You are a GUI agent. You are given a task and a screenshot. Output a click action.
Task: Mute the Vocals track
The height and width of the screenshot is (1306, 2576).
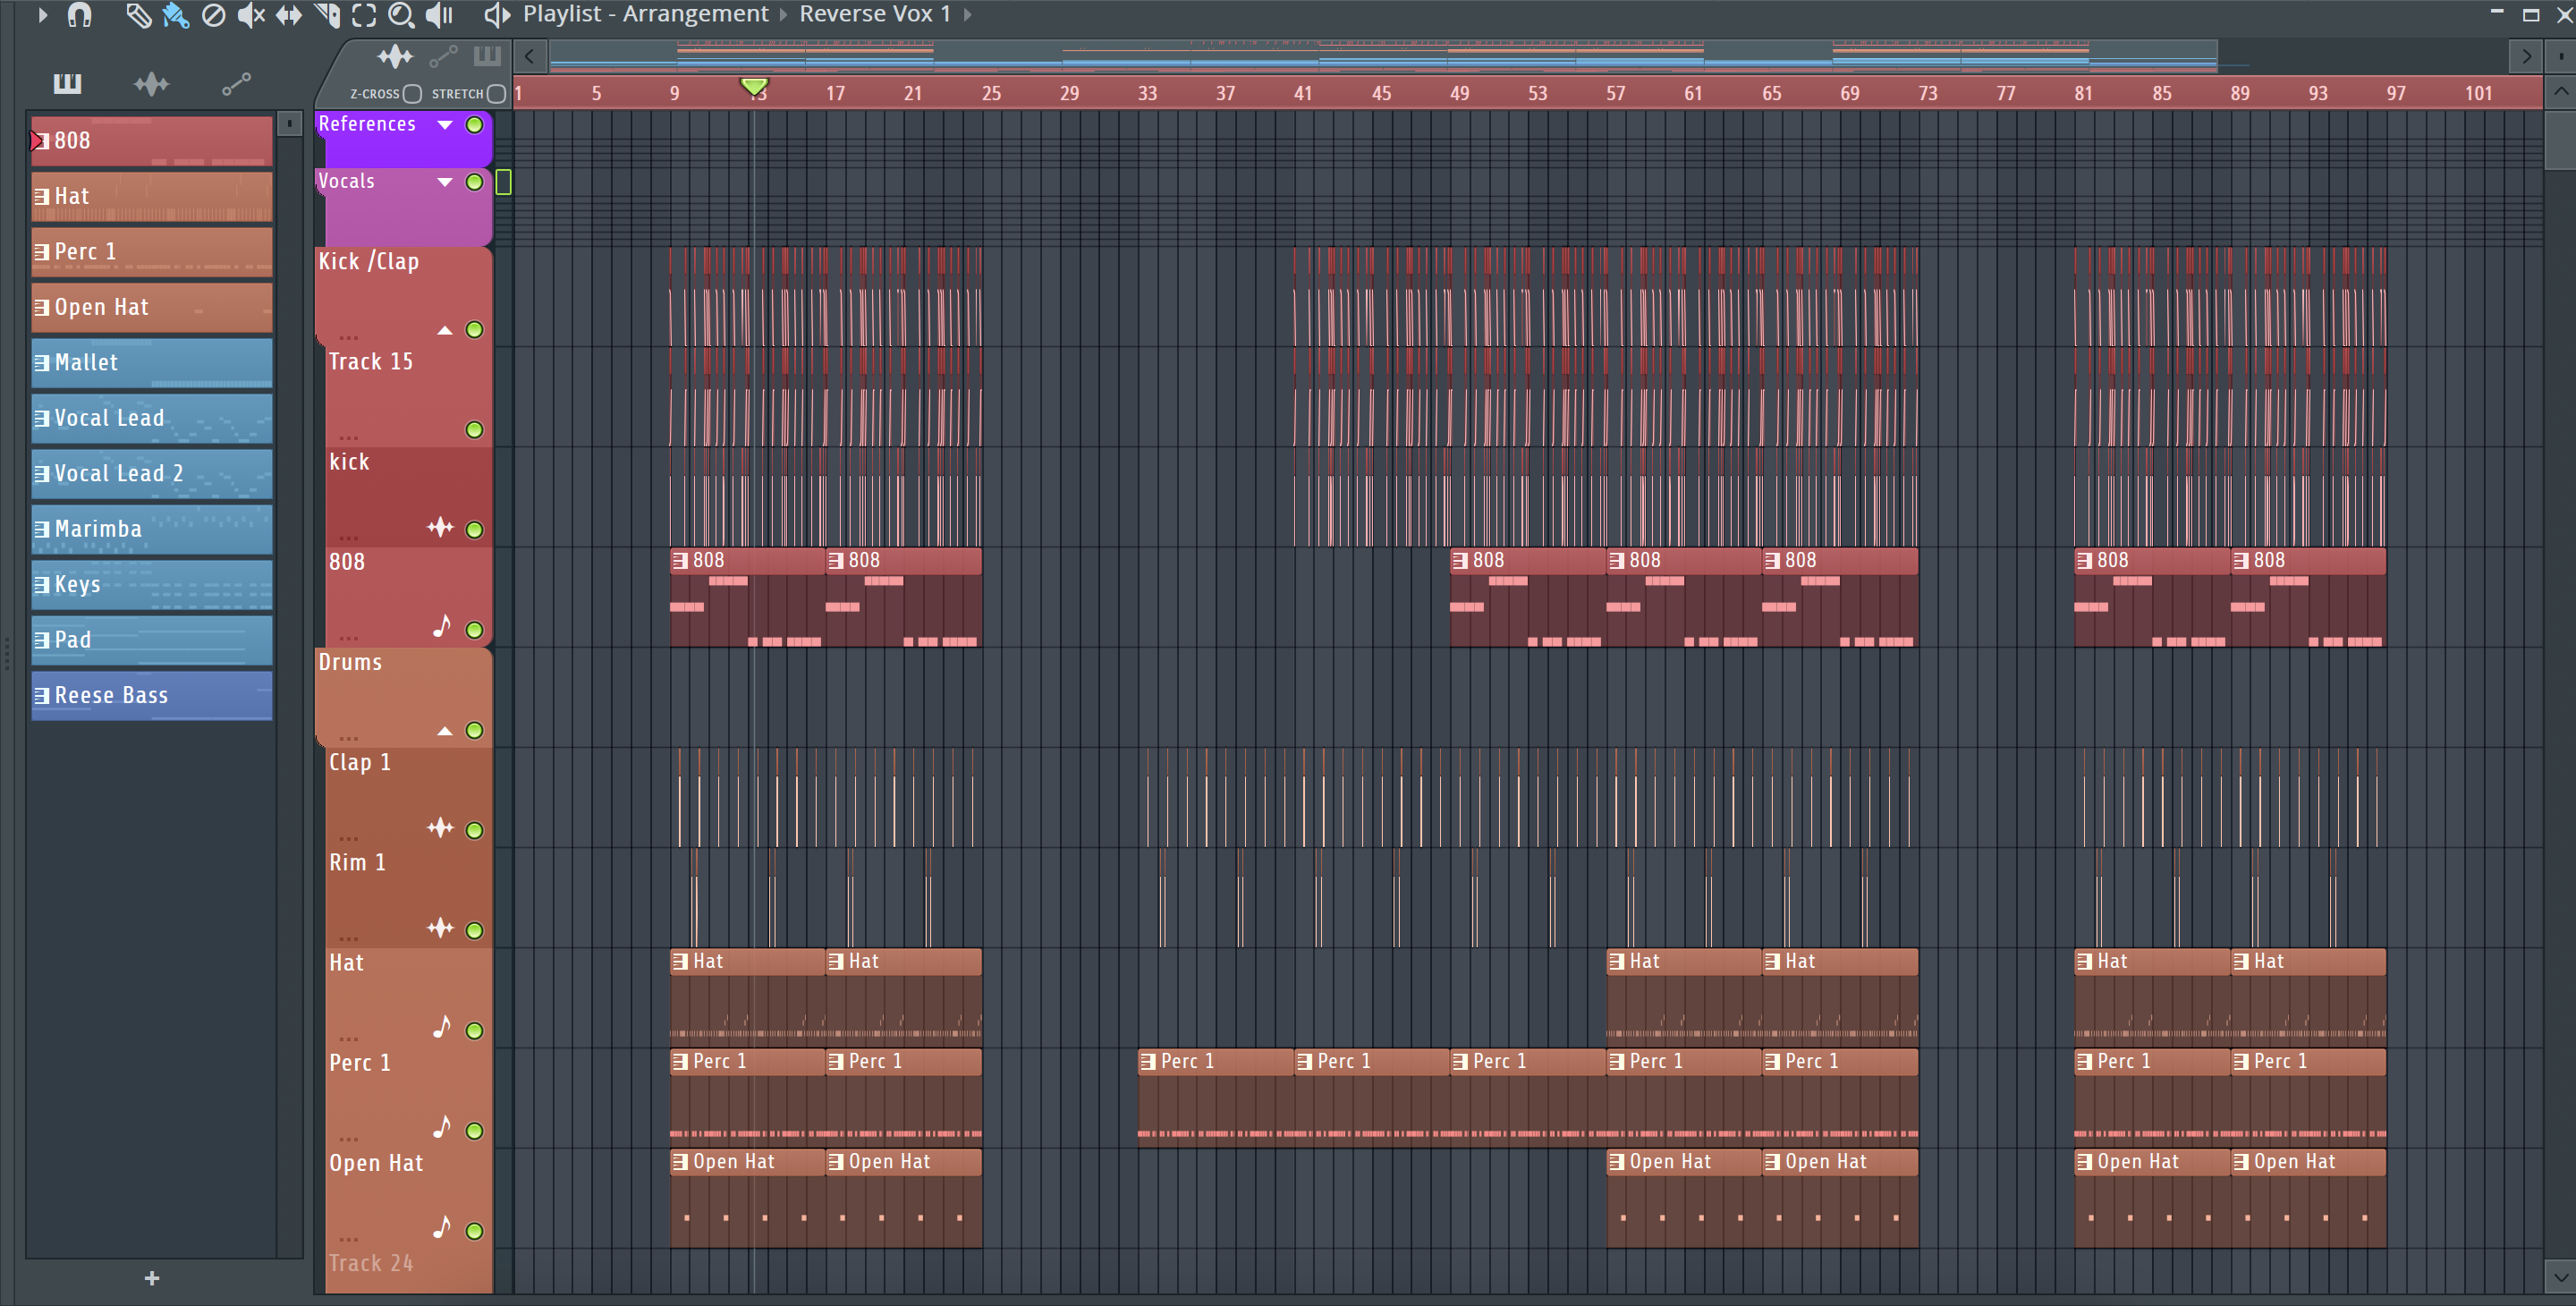pos(475,182)
